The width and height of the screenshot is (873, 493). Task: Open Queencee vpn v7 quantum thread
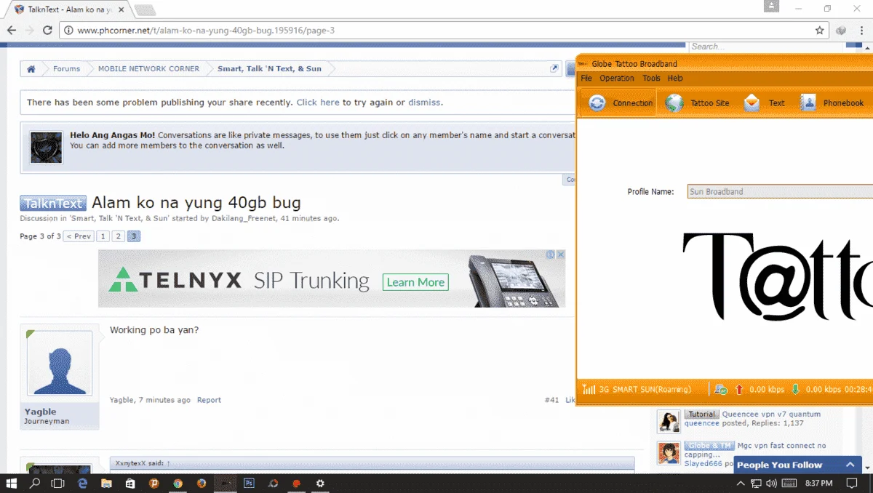[x=771, y=414]
